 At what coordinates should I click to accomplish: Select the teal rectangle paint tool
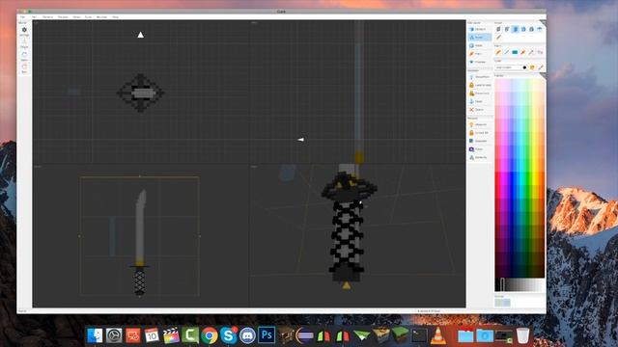[x=515, y=52]
